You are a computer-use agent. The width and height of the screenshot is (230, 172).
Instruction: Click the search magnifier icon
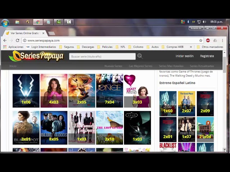[x=140, y=56]
